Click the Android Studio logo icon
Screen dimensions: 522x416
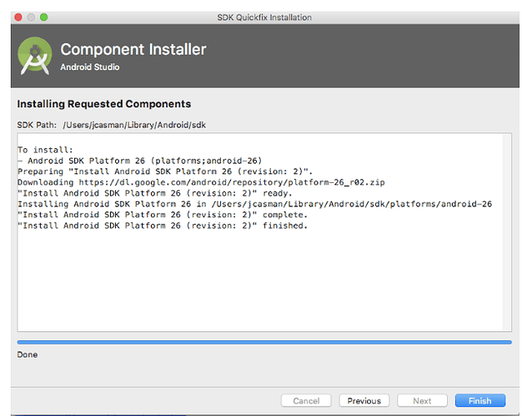35,56
